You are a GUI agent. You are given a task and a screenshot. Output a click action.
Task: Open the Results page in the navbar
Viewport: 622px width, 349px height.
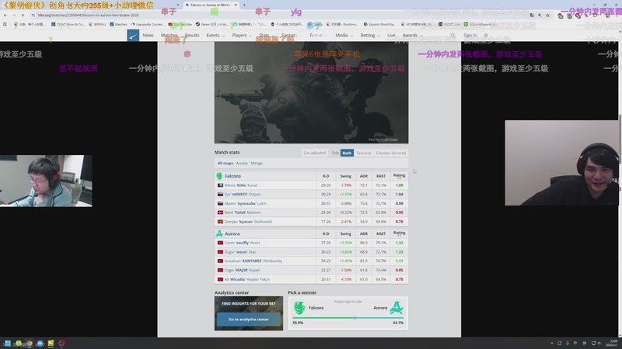click(192, 35)
